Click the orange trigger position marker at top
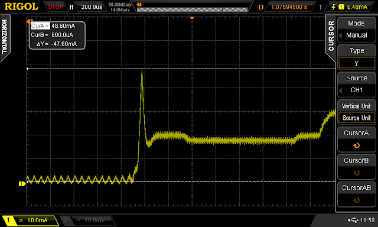 pyautogui.click(x=192, y=18)
